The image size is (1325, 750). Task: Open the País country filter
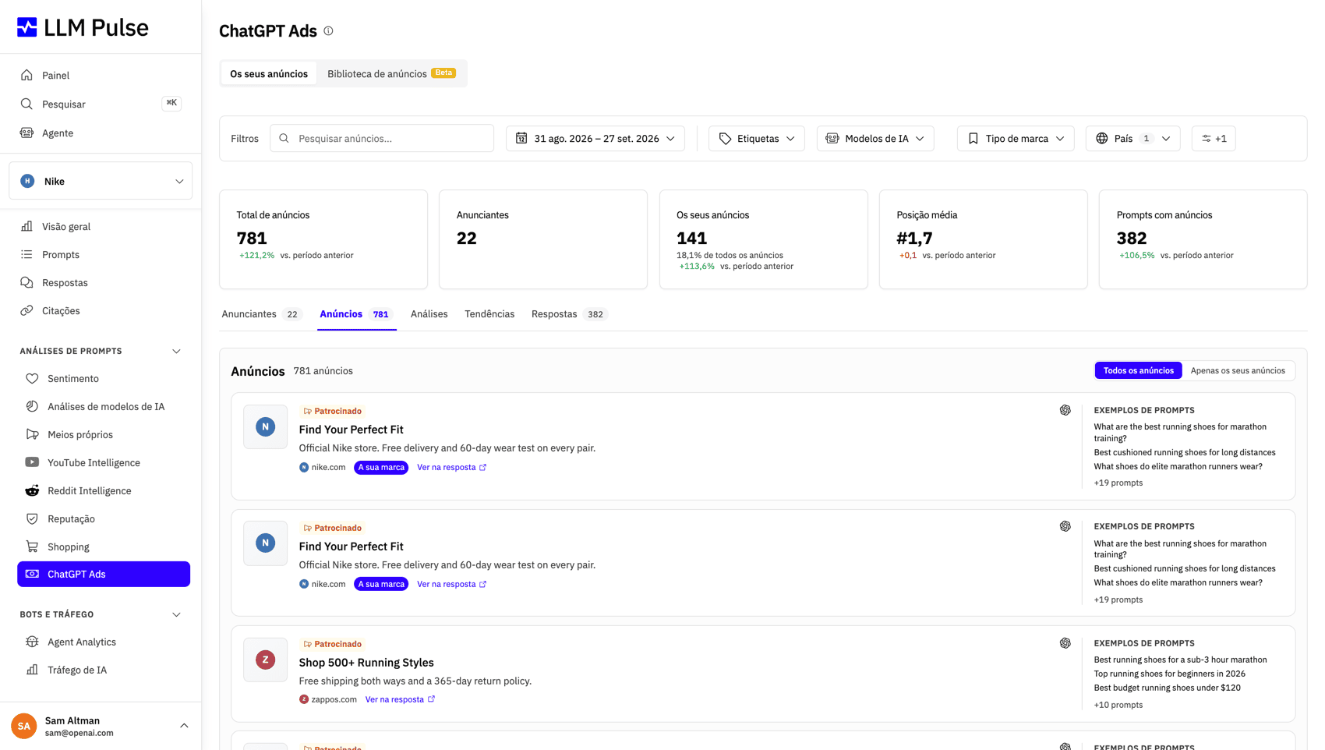coord(1132,139)
